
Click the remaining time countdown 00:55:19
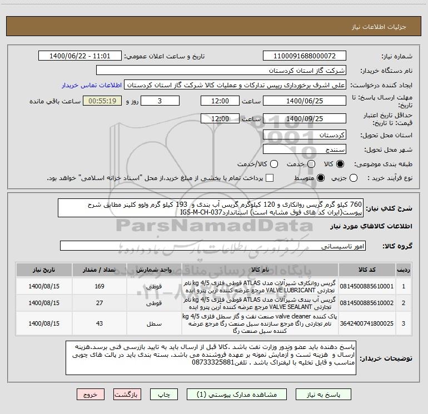(102, 101)
